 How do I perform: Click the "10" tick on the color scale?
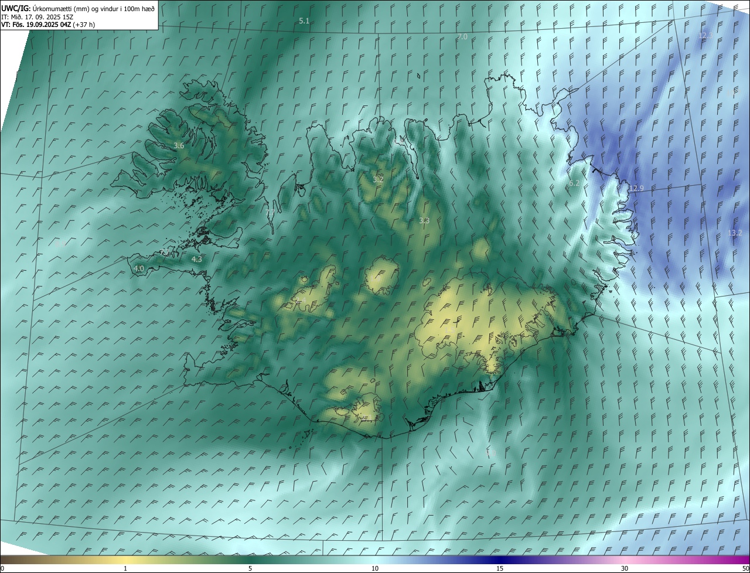(375, 569)
